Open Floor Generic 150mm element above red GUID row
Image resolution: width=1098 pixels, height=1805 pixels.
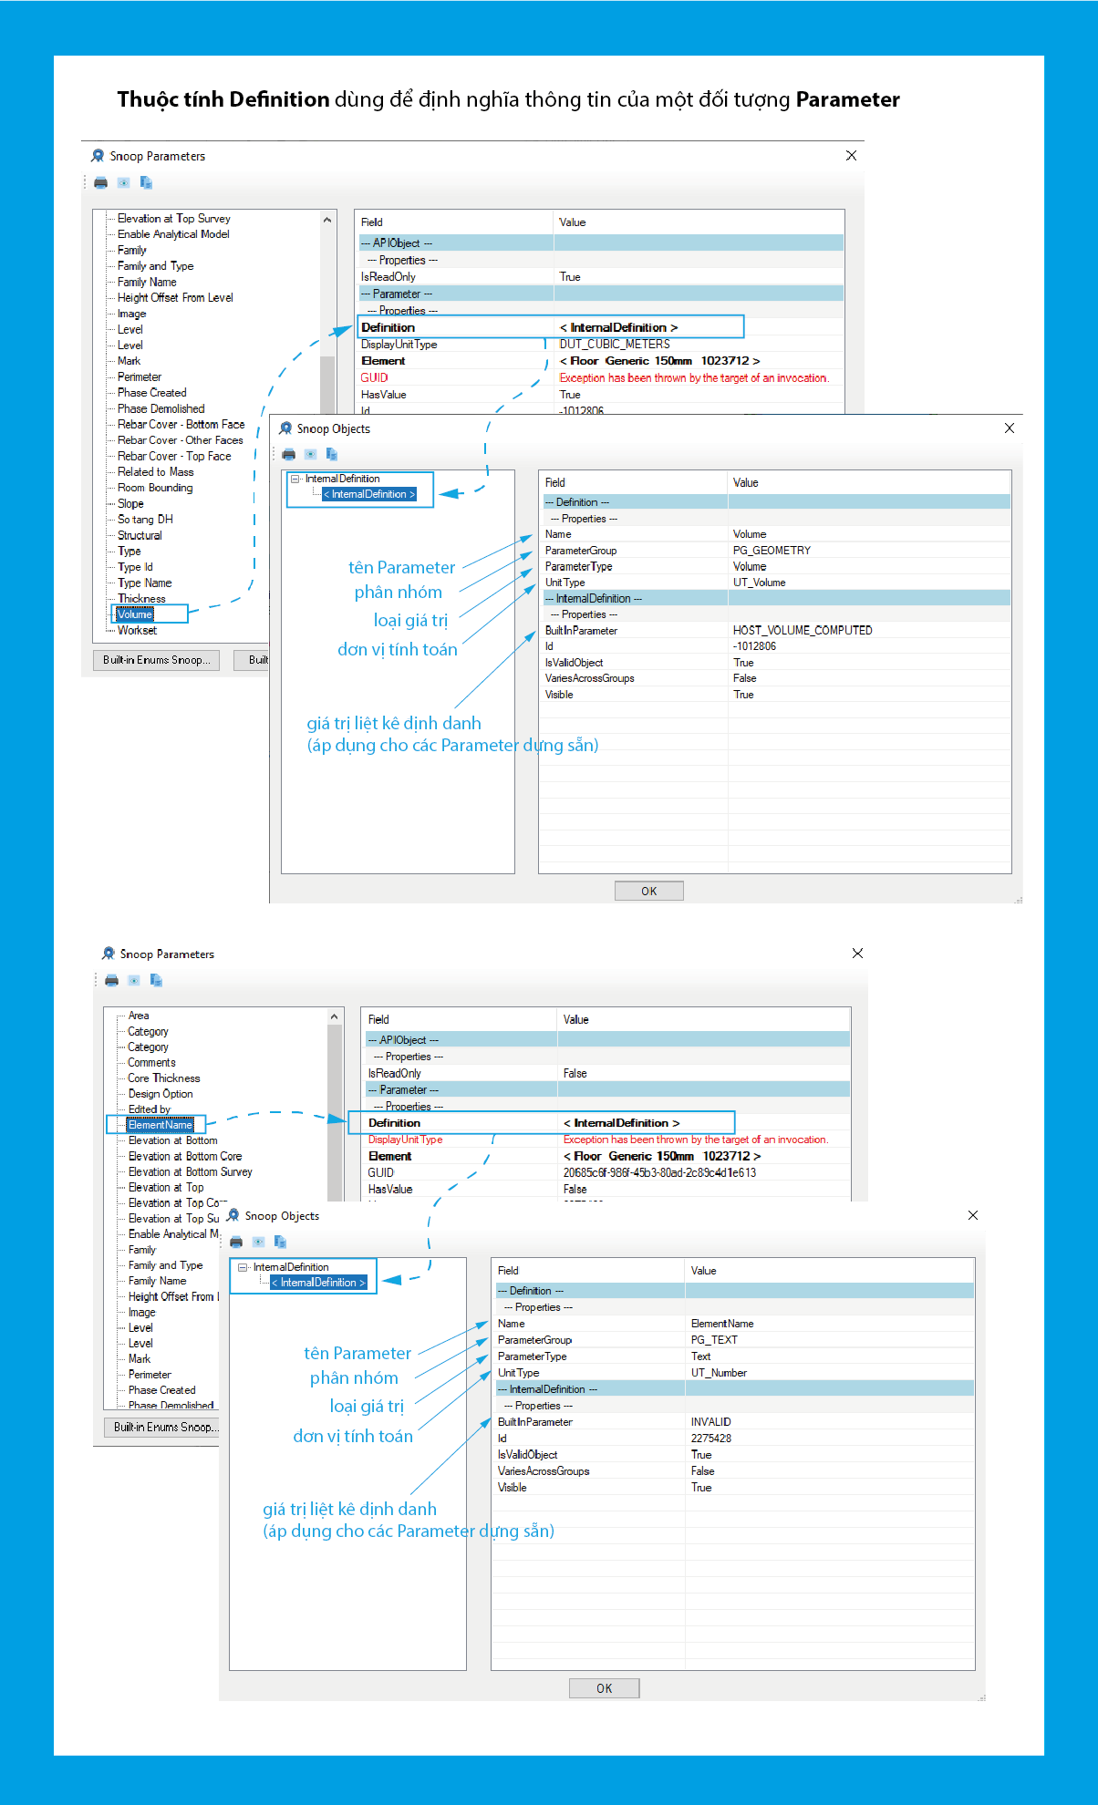click(x=659, y=361)
